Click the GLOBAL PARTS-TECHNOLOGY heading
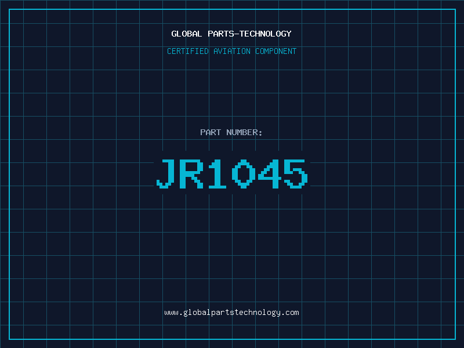Screen dimensions: 464x348 (231, 34)
